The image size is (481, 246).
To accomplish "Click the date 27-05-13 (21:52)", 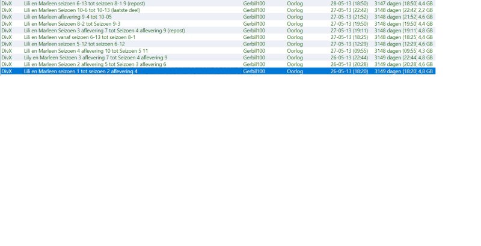I will [349, 17].
